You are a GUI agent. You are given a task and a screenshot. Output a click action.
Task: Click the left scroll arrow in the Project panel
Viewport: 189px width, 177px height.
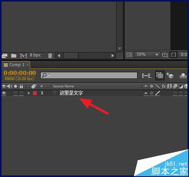click(59, 56)
